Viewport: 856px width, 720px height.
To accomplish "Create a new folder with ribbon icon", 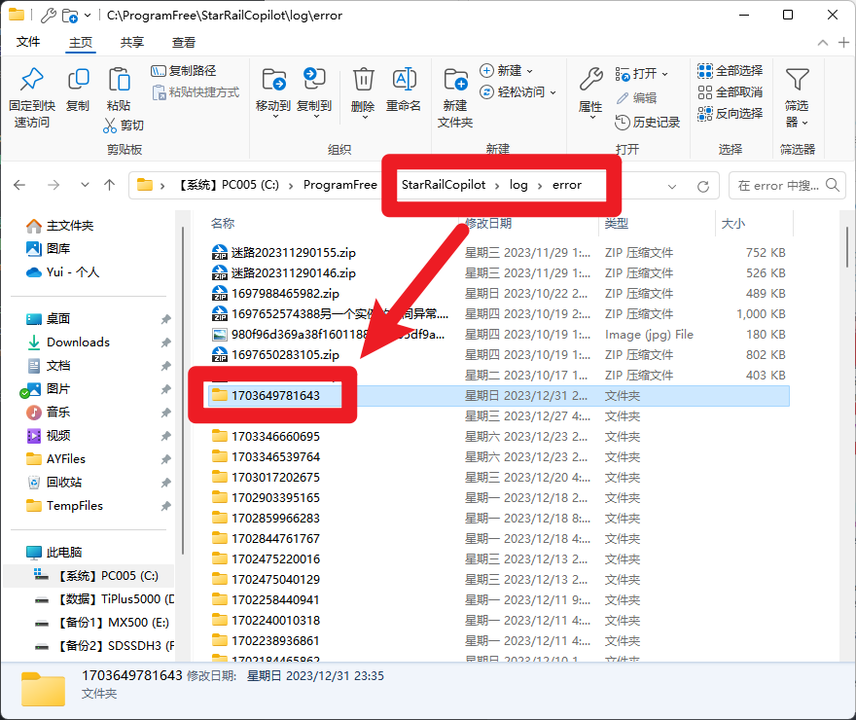I will click(454, 82).
